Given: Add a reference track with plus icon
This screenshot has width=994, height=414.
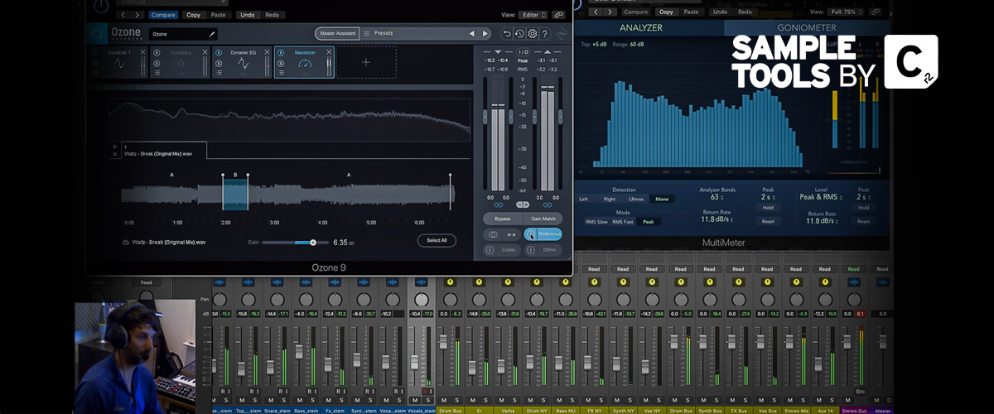Looking at the screenshot, I should (114, 147).
